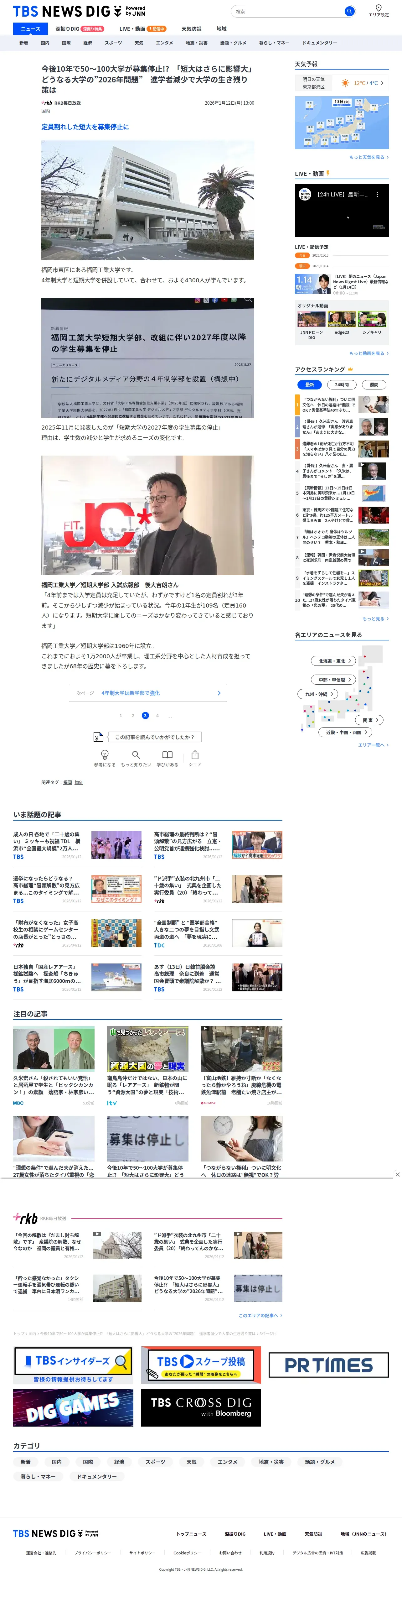Go to スポーツ in the sub-navigation bar
Viewport: 402px width, 1613px height.
113,43
